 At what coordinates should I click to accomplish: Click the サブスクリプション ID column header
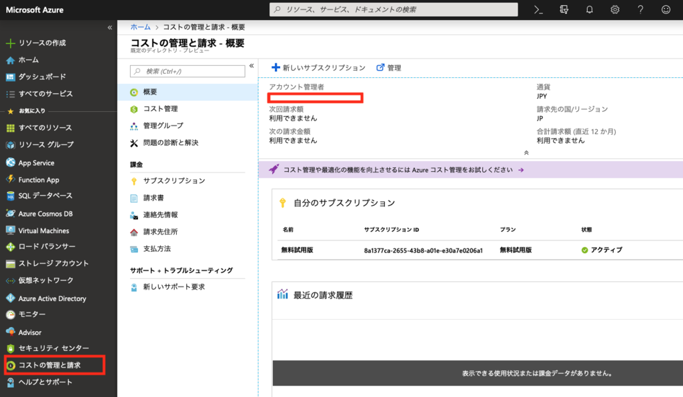click(392, 230)
